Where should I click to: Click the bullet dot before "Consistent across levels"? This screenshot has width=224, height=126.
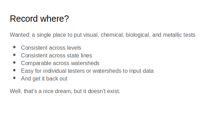point(14,47)
